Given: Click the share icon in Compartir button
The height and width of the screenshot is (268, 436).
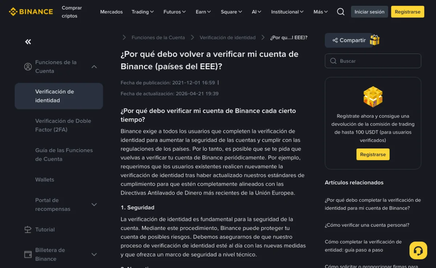Looking at the screenshot, I should [x=335, y=40].
